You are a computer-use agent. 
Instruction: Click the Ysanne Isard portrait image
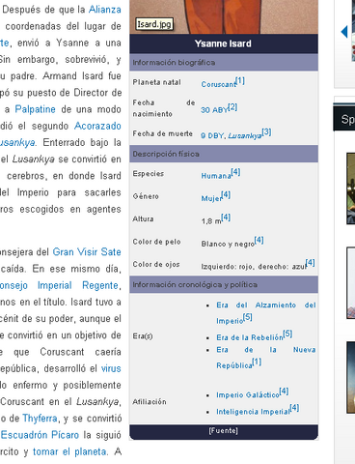pos(224,16)
